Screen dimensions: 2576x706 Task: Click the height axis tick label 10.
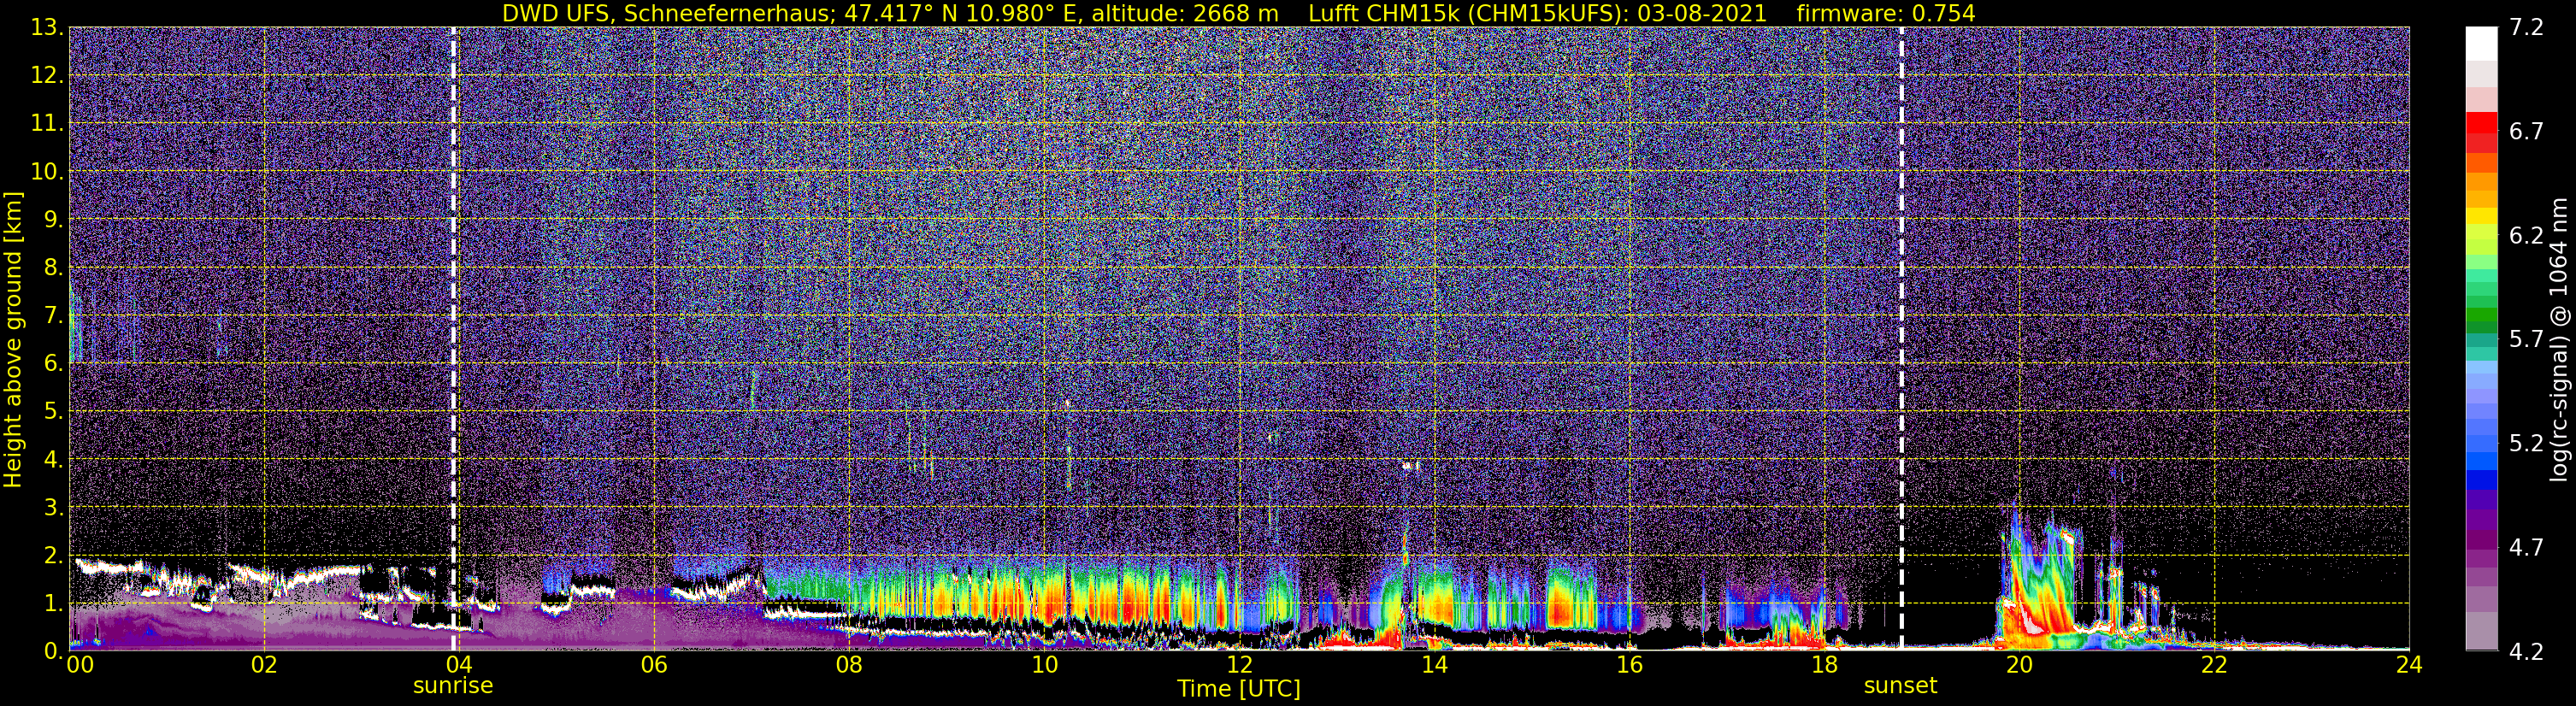[46, 172]
